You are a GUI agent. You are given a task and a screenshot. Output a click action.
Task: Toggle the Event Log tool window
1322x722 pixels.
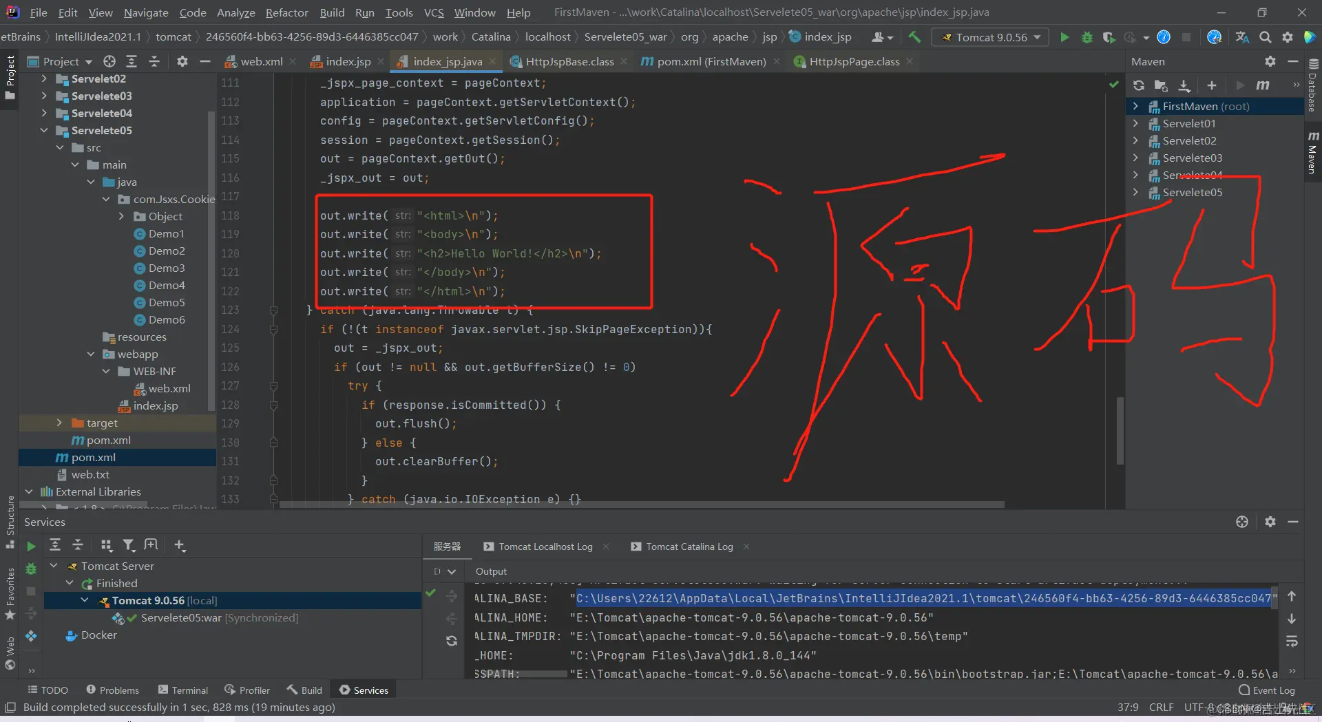(x=1267, y=690)
